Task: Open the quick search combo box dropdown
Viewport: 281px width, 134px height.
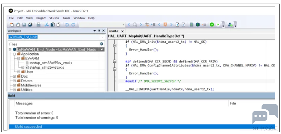Action: 123,25
